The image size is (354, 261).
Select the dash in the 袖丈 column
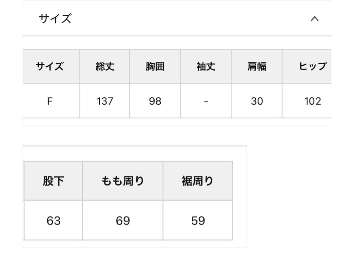pos(206,101)
